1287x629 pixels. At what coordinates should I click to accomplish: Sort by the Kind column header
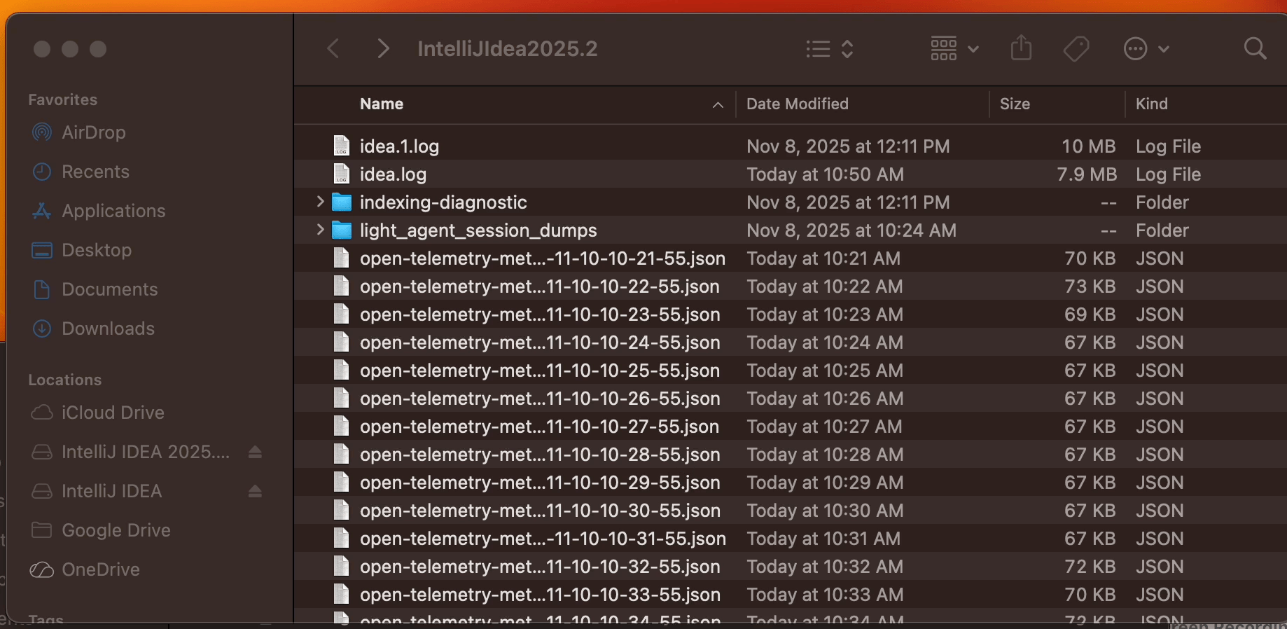tap(1152, 104)
